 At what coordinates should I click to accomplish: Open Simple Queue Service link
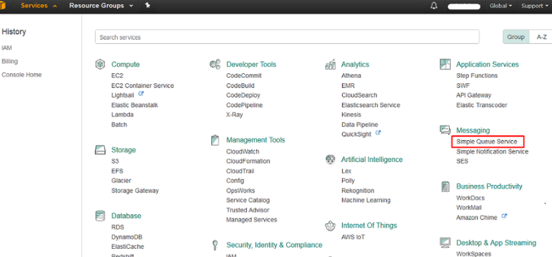point(486,142)
